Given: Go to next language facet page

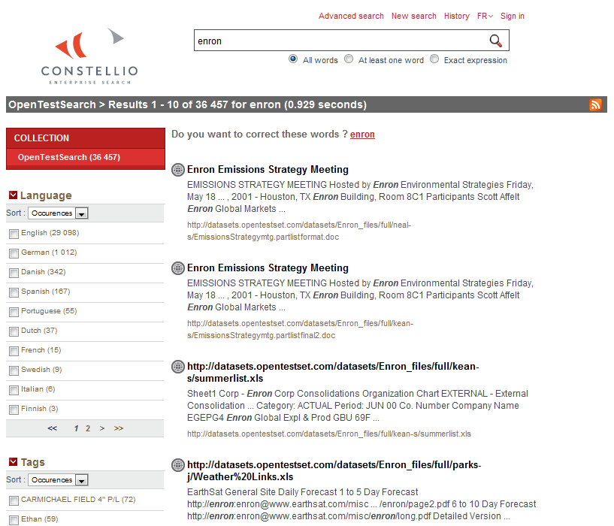Looking at the screenshot, I should click(101, 428).
